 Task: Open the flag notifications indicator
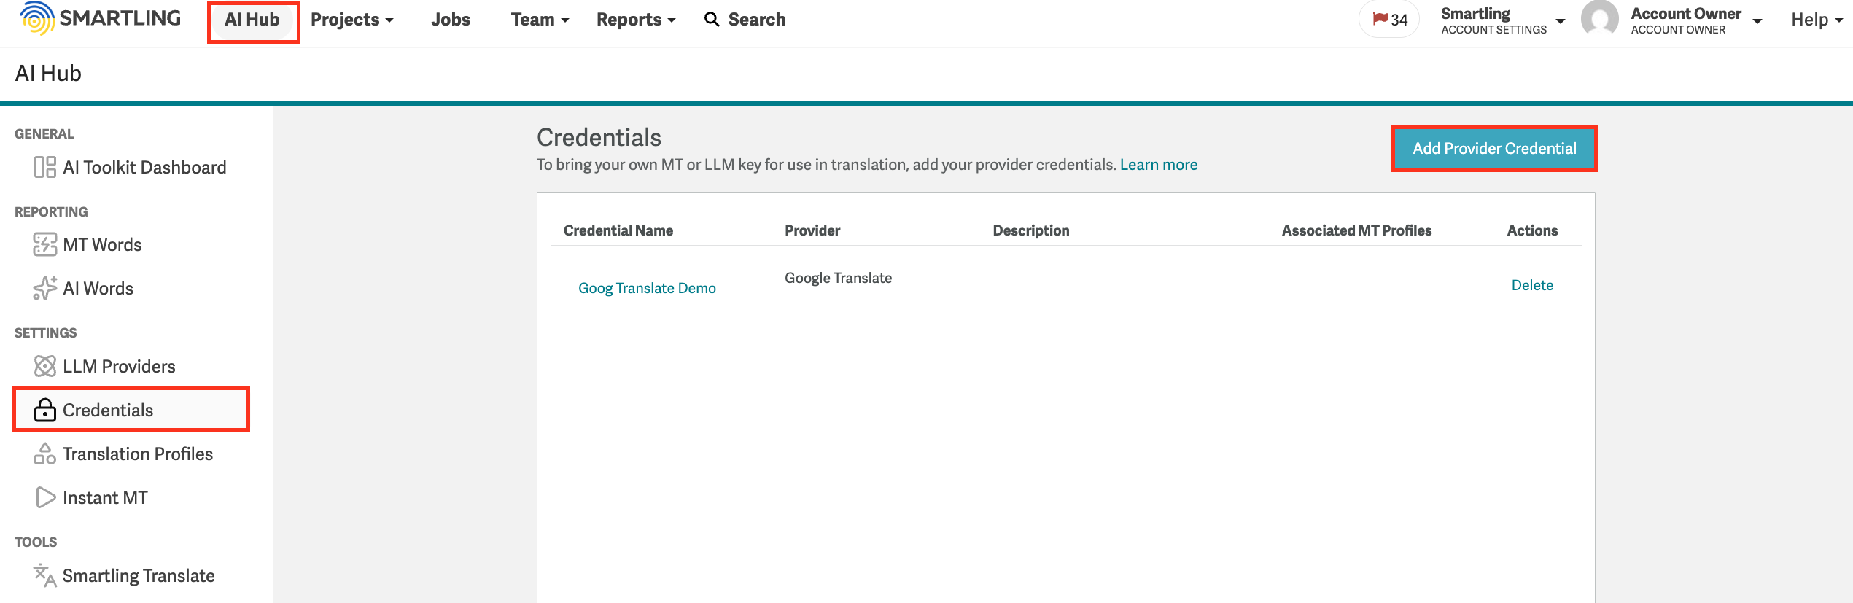[1388, 20]
